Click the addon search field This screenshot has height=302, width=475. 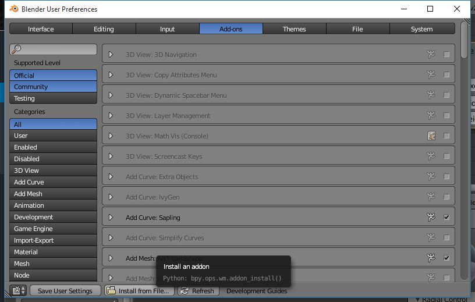click(54, 49)
